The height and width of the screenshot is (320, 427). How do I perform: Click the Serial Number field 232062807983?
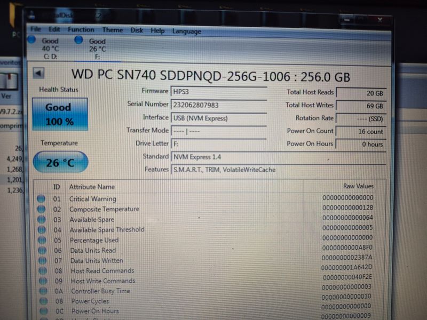tap(219, 105)
